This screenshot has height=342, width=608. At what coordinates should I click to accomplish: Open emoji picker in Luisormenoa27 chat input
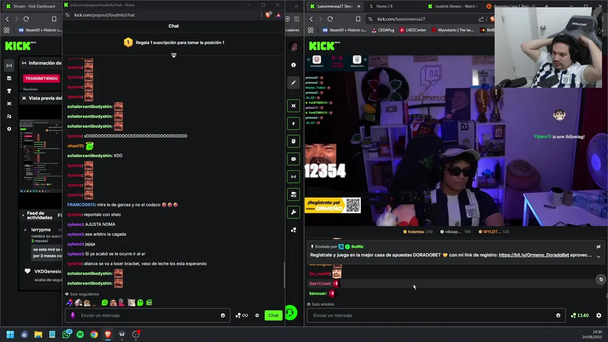click(x=558, y=315)
